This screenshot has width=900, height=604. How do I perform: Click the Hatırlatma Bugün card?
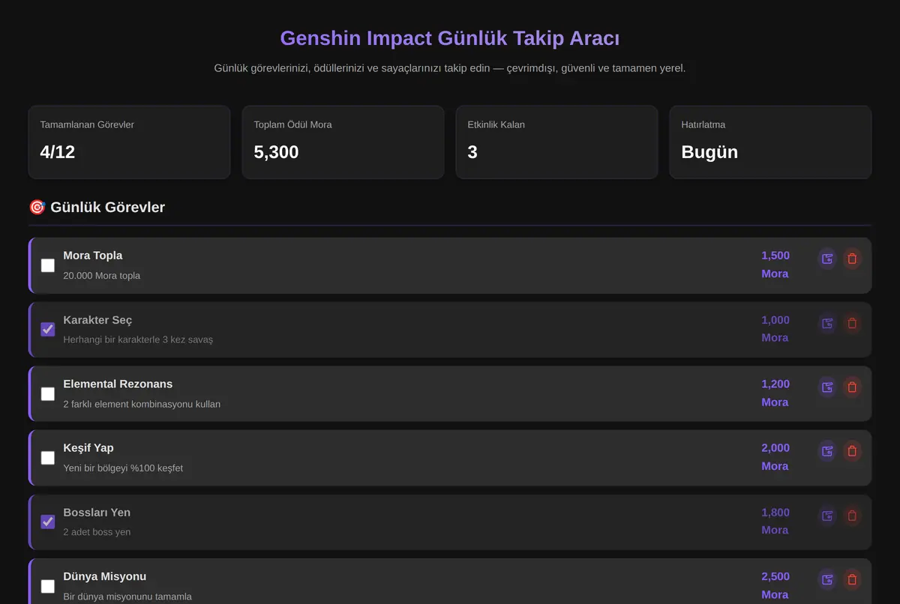770,142
